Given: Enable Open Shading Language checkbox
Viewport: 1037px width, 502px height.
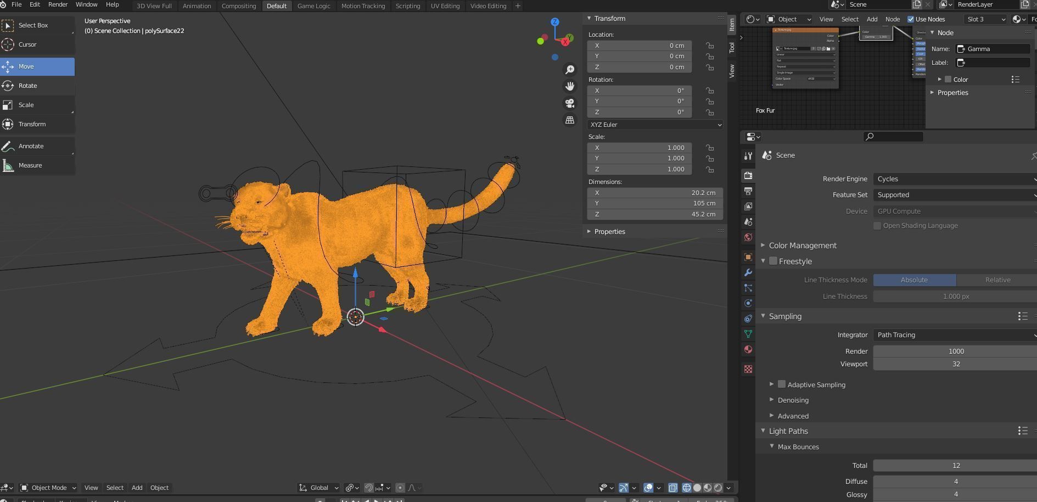Looking at the screenshot, I should click(x=877, y=226).
